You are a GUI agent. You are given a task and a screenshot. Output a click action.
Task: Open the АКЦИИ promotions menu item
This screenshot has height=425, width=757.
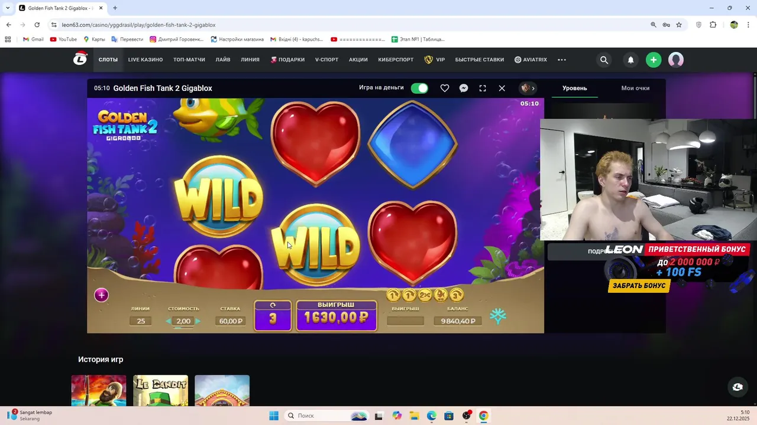coord(358,60)
